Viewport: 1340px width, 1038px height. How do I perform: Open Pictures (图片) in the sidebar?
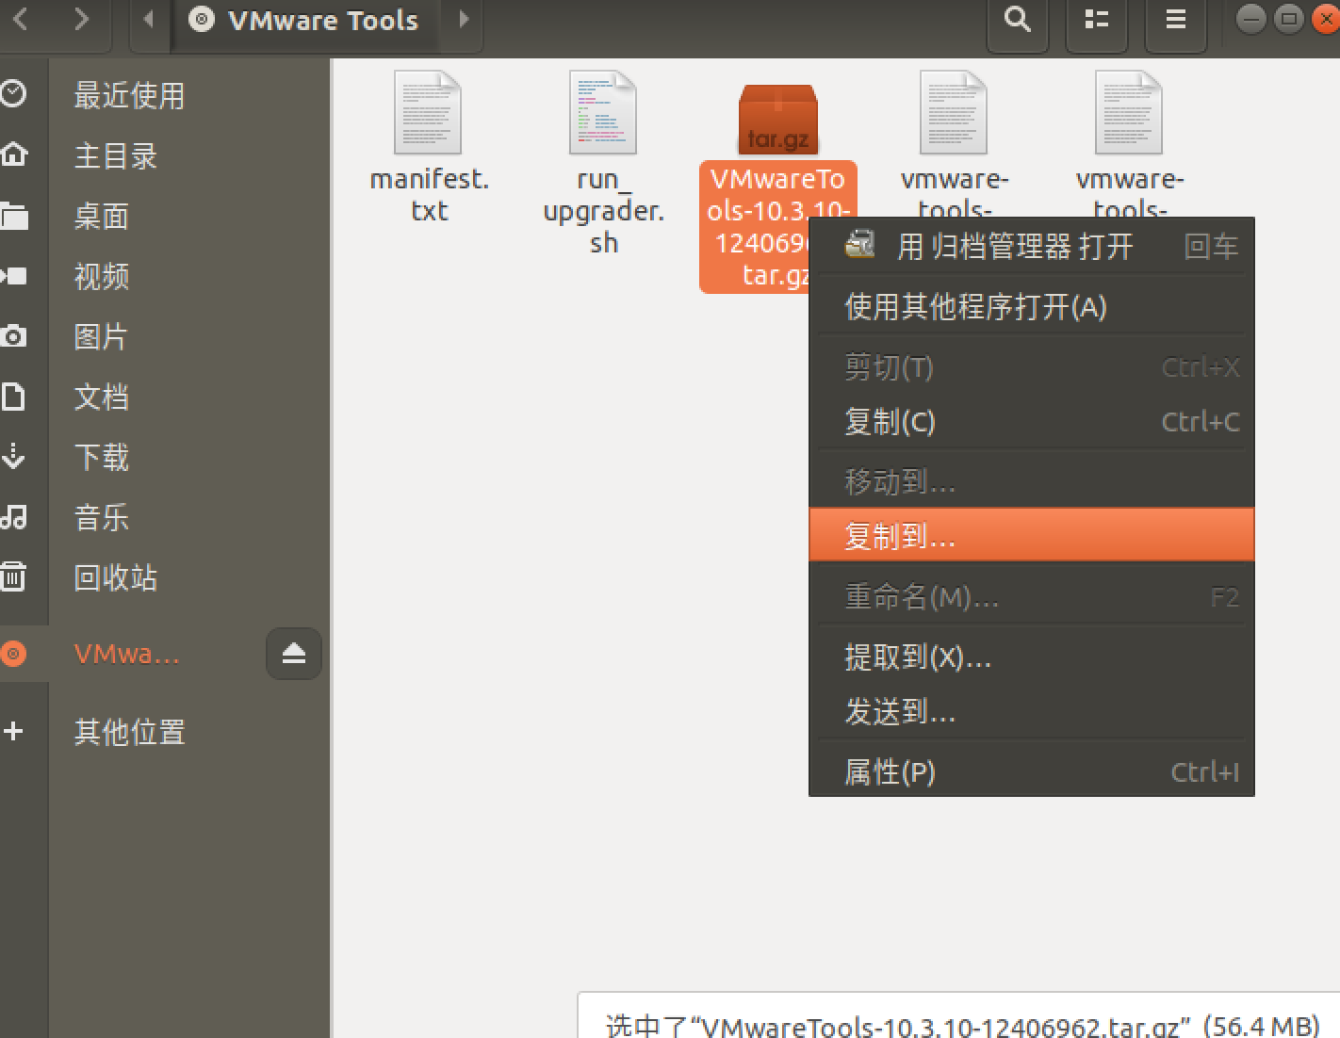click(165, 336)
